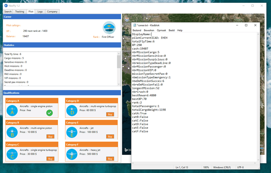Click the Statistics scrollbar thumb

tap(119, 62)
